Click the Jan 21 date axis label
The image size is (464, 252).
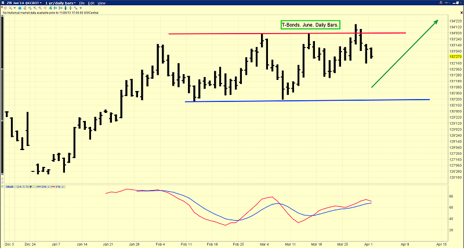108,244
